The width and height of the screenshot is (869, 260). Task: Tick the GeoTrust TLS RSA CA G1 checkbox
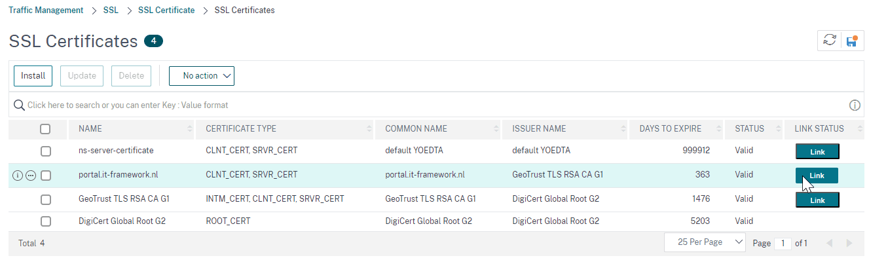tap(45, 200)
